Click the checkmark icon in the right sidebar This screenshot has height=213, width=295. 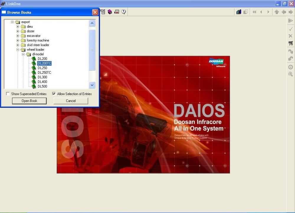click(291, 29)
